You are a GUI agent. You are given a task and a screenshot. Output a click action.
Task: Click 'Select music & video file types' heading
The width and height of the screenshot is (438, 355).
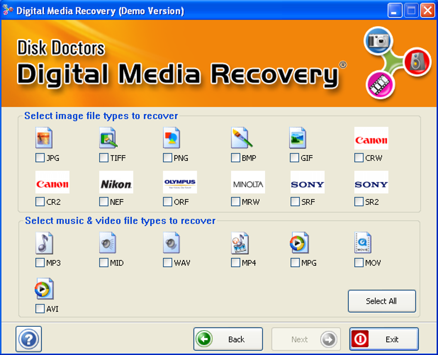coord(120,221)
